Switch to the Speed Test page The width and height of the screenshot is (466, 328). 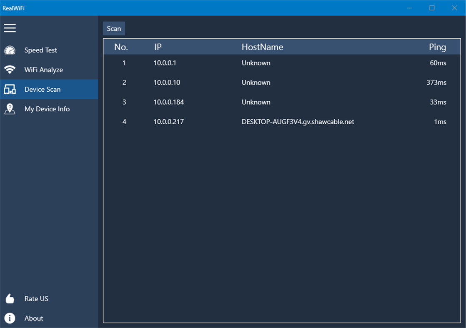coord(40,50)
